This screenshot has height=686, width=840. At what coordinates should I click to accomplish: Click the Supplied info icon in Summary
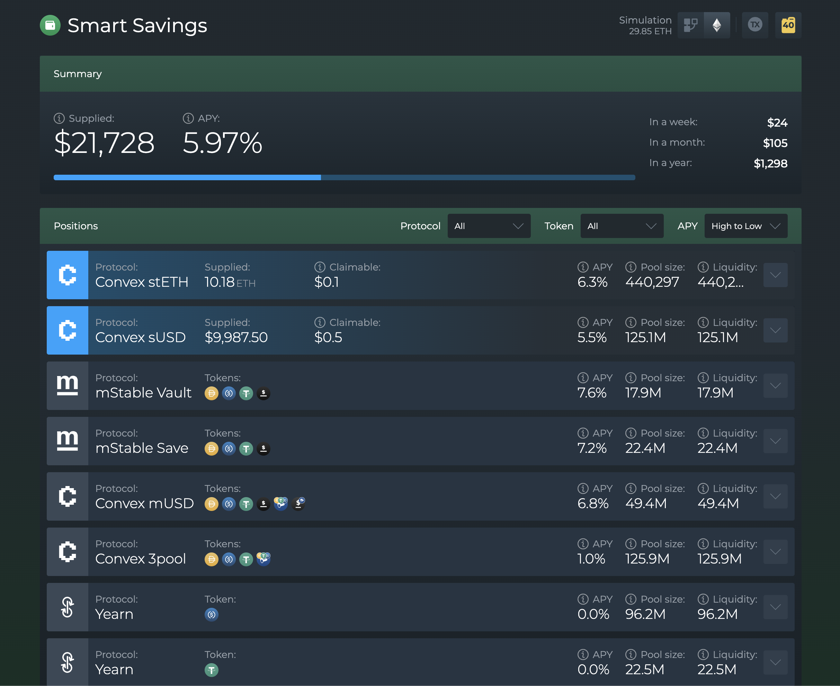point(59,118)
